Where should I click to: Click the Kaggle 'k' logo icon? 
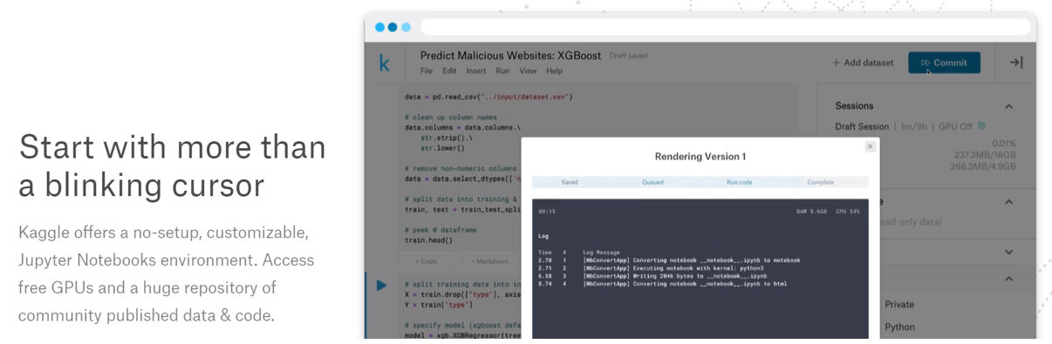(384, 63)
